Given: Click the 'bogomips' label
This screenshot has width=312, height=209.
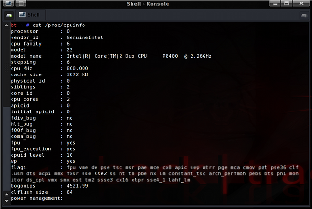Looking at the screenshot, I should pos(23,186).
